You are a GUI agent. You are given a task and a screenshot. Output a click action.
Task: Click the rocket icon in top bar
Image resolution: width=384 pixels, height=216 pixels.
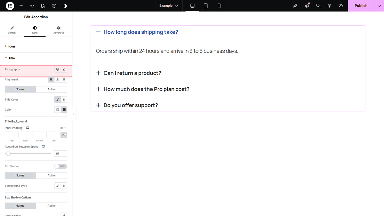pyautogui.click(x=295, y=6)
